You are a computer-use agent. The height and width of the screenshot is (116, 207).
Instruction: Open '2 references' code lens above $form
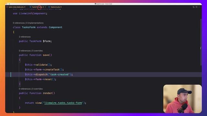(x=25, y=37)
